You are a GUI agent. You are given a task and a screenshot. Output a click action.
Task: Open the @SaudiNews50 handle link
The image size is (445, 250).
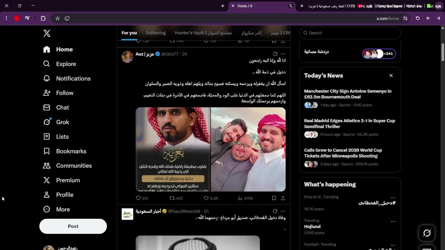coord(184,211)
